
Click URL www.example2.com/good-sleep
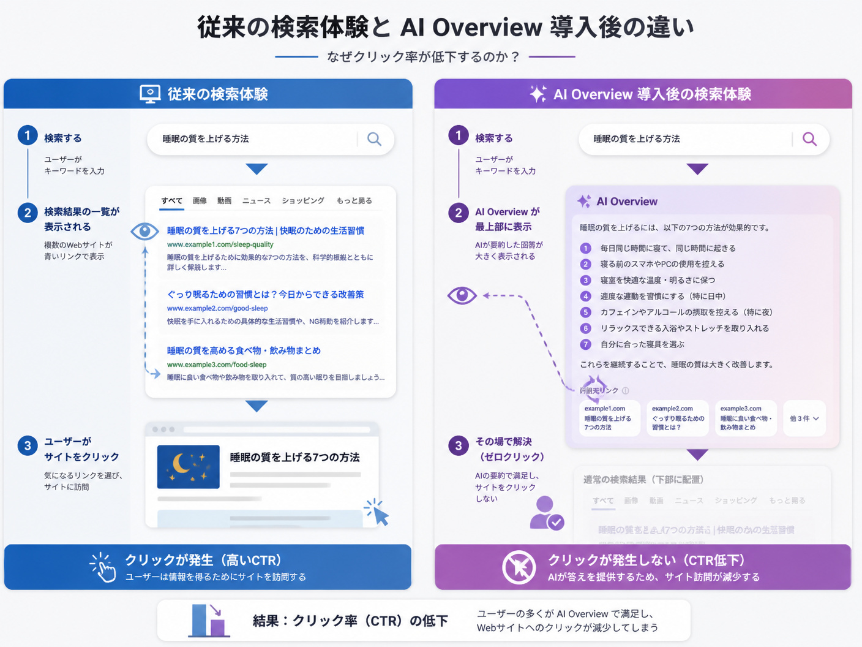pyautogui.click(x=217, y=308)
